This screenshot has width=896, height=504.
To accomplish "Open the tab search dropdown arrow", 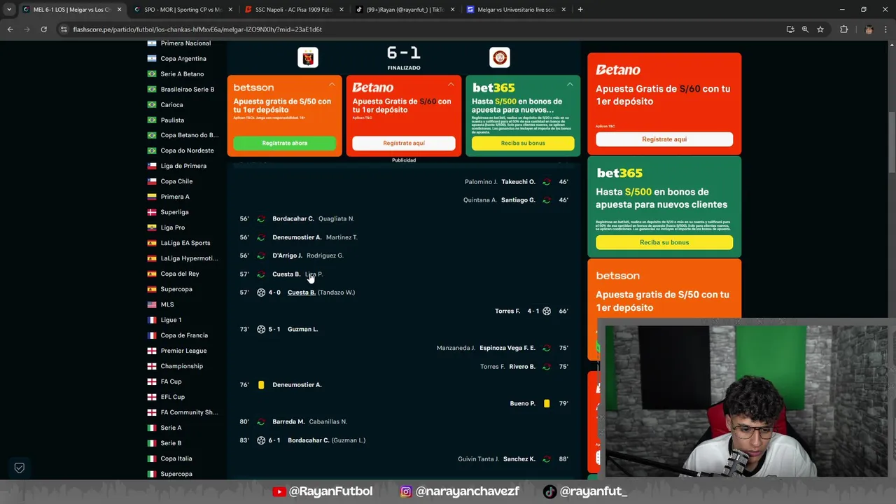I will click(9, 10).
